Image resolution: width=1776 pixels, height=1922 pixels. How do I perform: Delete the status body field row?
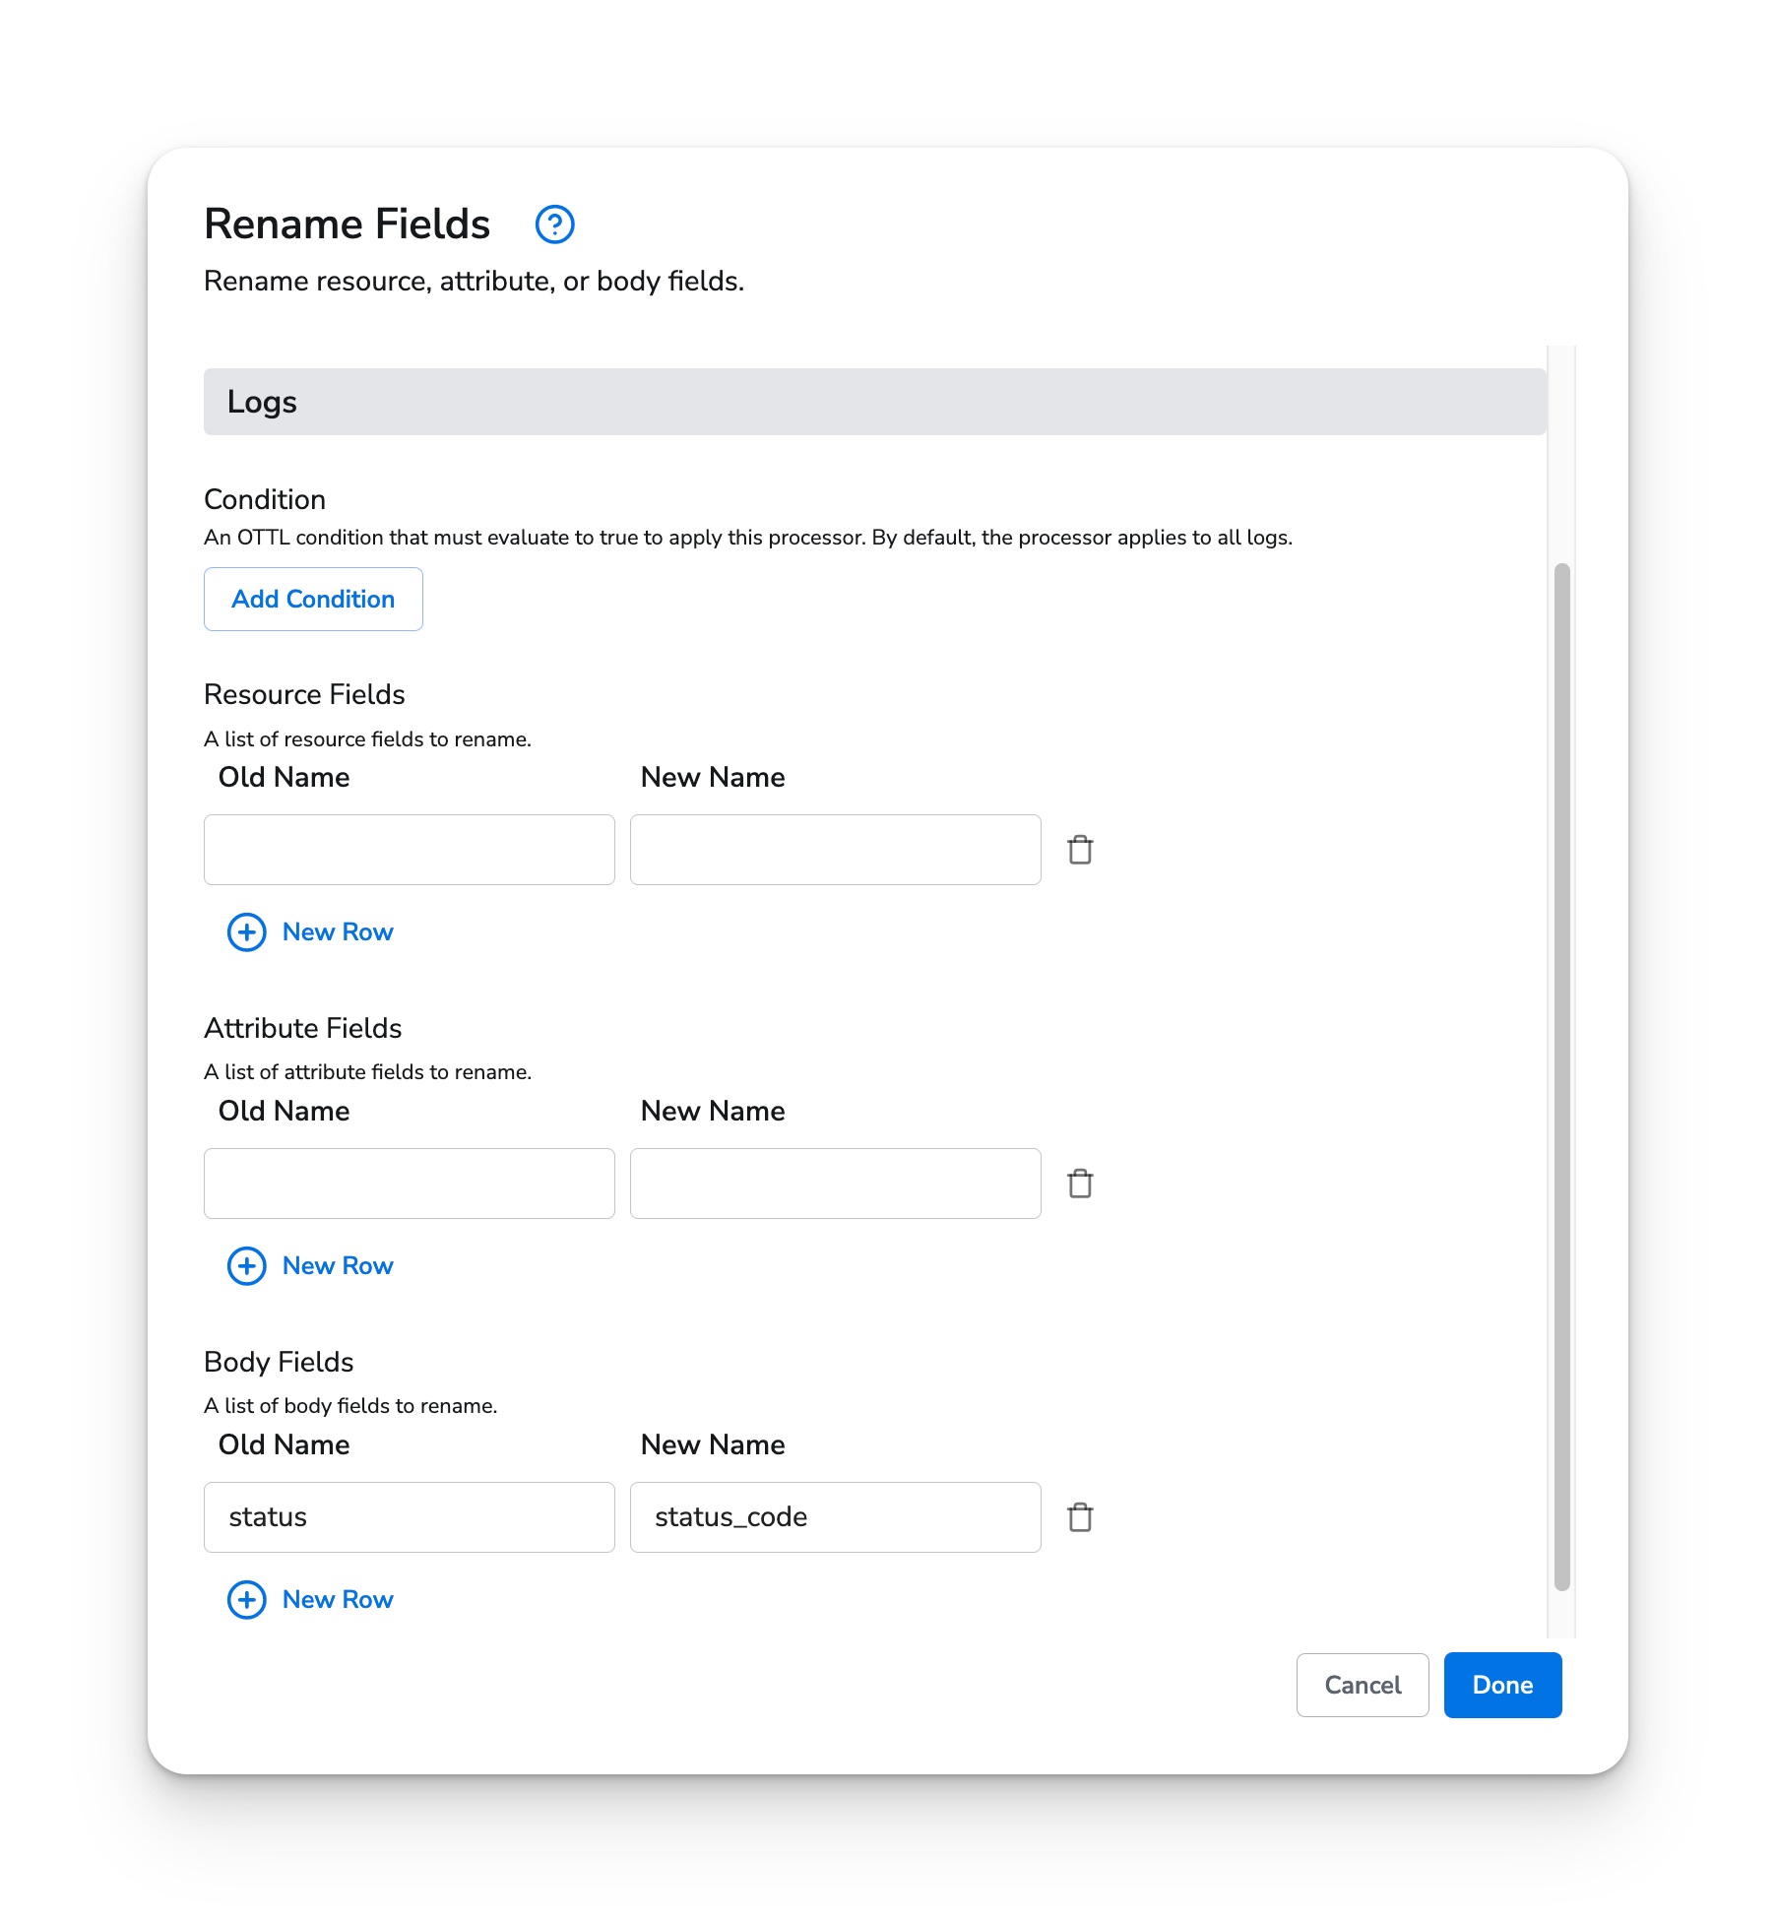(1080, 1517)
